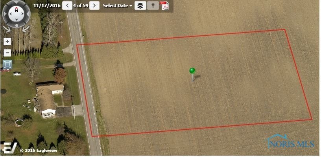
Task: Open the map layers stack icon
Action: [140, 6]
